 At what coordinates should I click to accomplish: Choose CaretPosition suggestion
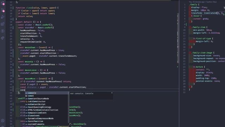(46, 121)
